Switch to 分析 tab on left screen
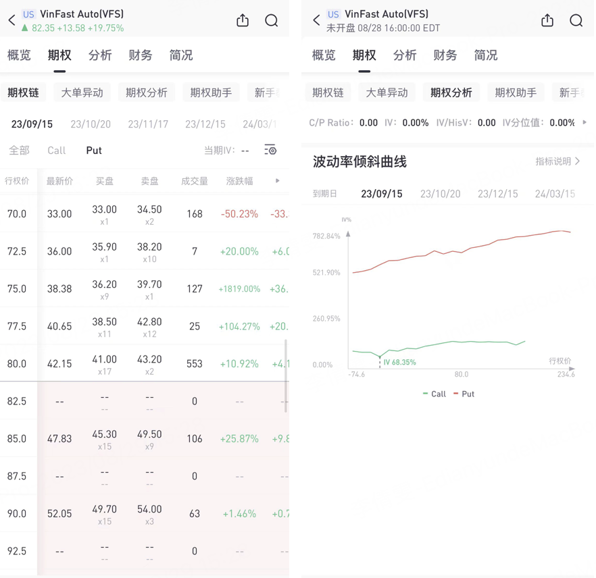 tap(100, 55)
